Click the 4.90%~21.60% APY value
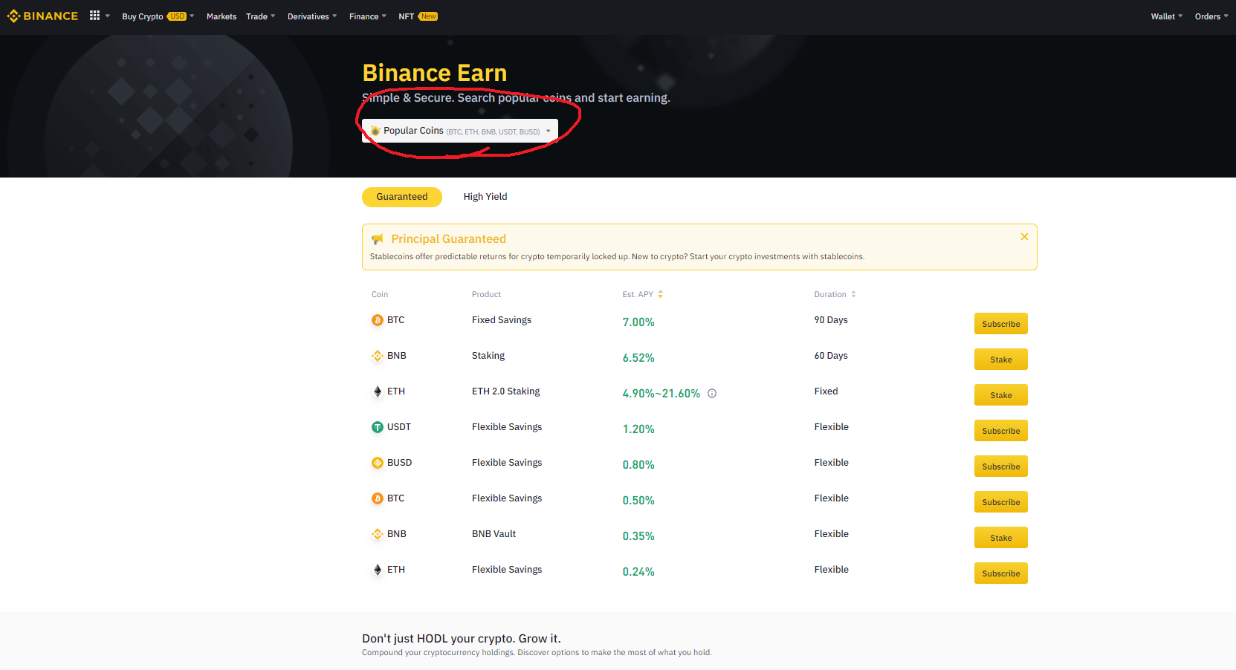The height and width of the screenshot is (670, 1236). point(661,394)
